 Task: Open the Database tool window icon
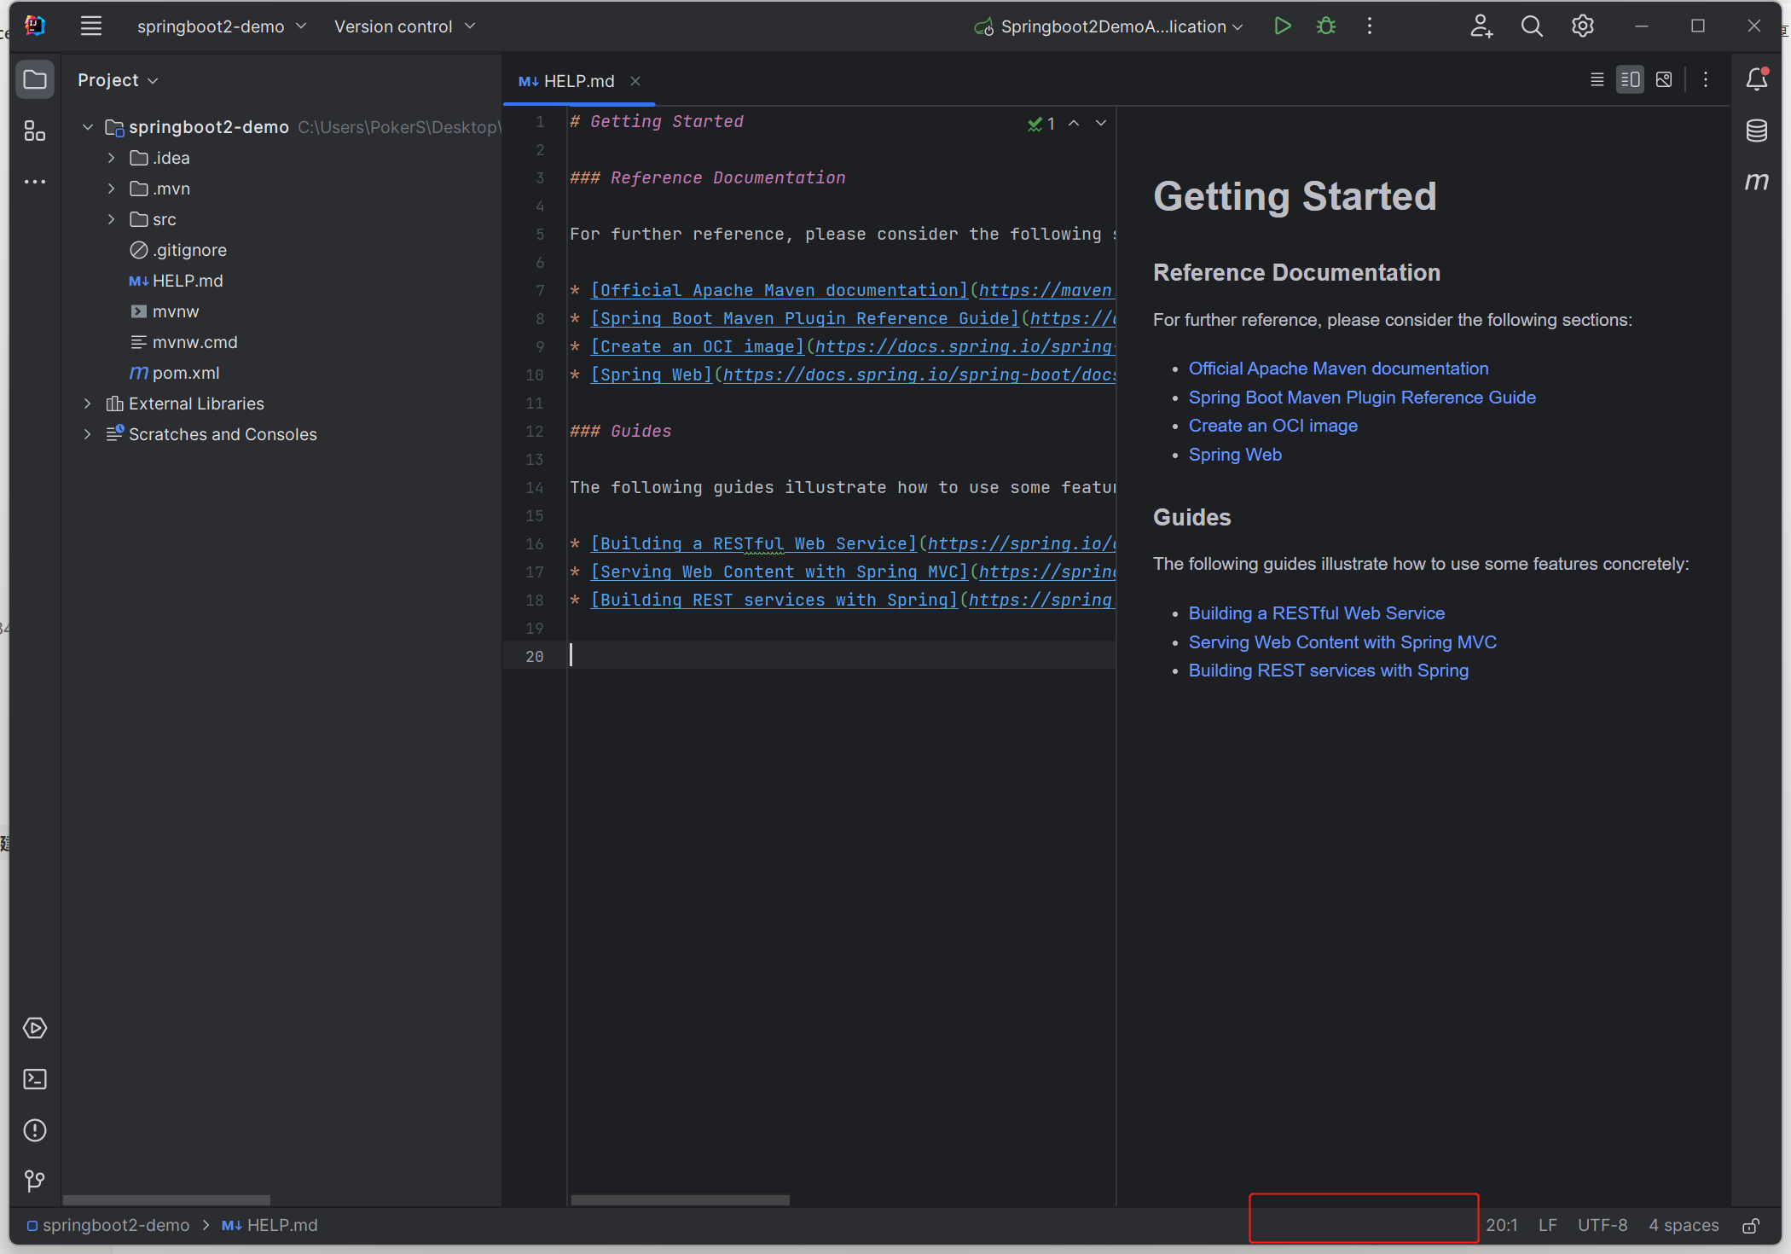click(x=1757, y=131)
